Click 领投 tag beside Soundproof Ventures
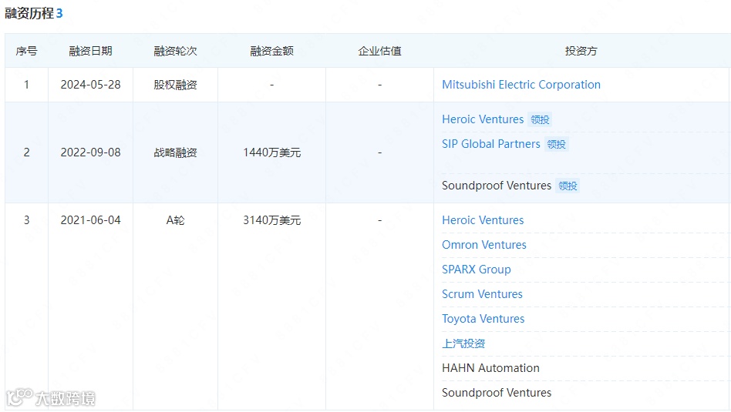The image size is (731, 412). coord(568,186)
